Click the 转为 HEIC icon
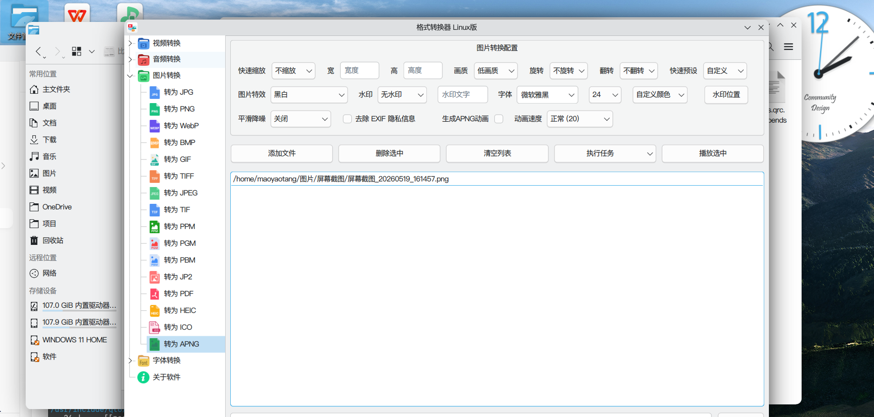Image resolution: width=874 pixels, height=417 pixels. coord(155,311)
